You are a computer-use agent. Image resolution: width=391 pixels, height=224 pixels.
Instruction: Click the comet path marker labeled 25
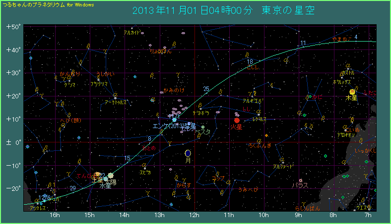click(206, 89)
